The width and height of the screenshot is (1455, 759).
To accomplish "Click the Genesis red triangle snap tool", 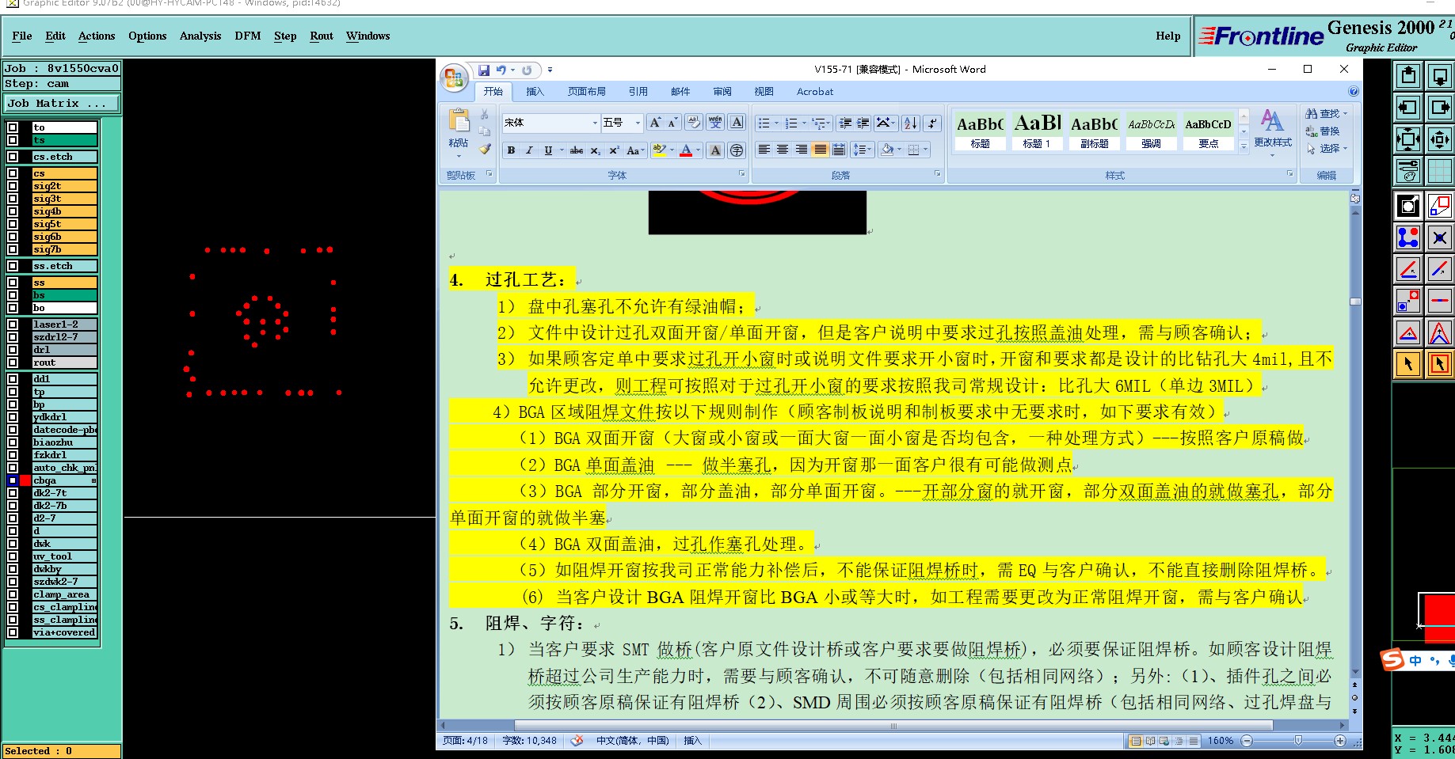I will pos(1408,332).
